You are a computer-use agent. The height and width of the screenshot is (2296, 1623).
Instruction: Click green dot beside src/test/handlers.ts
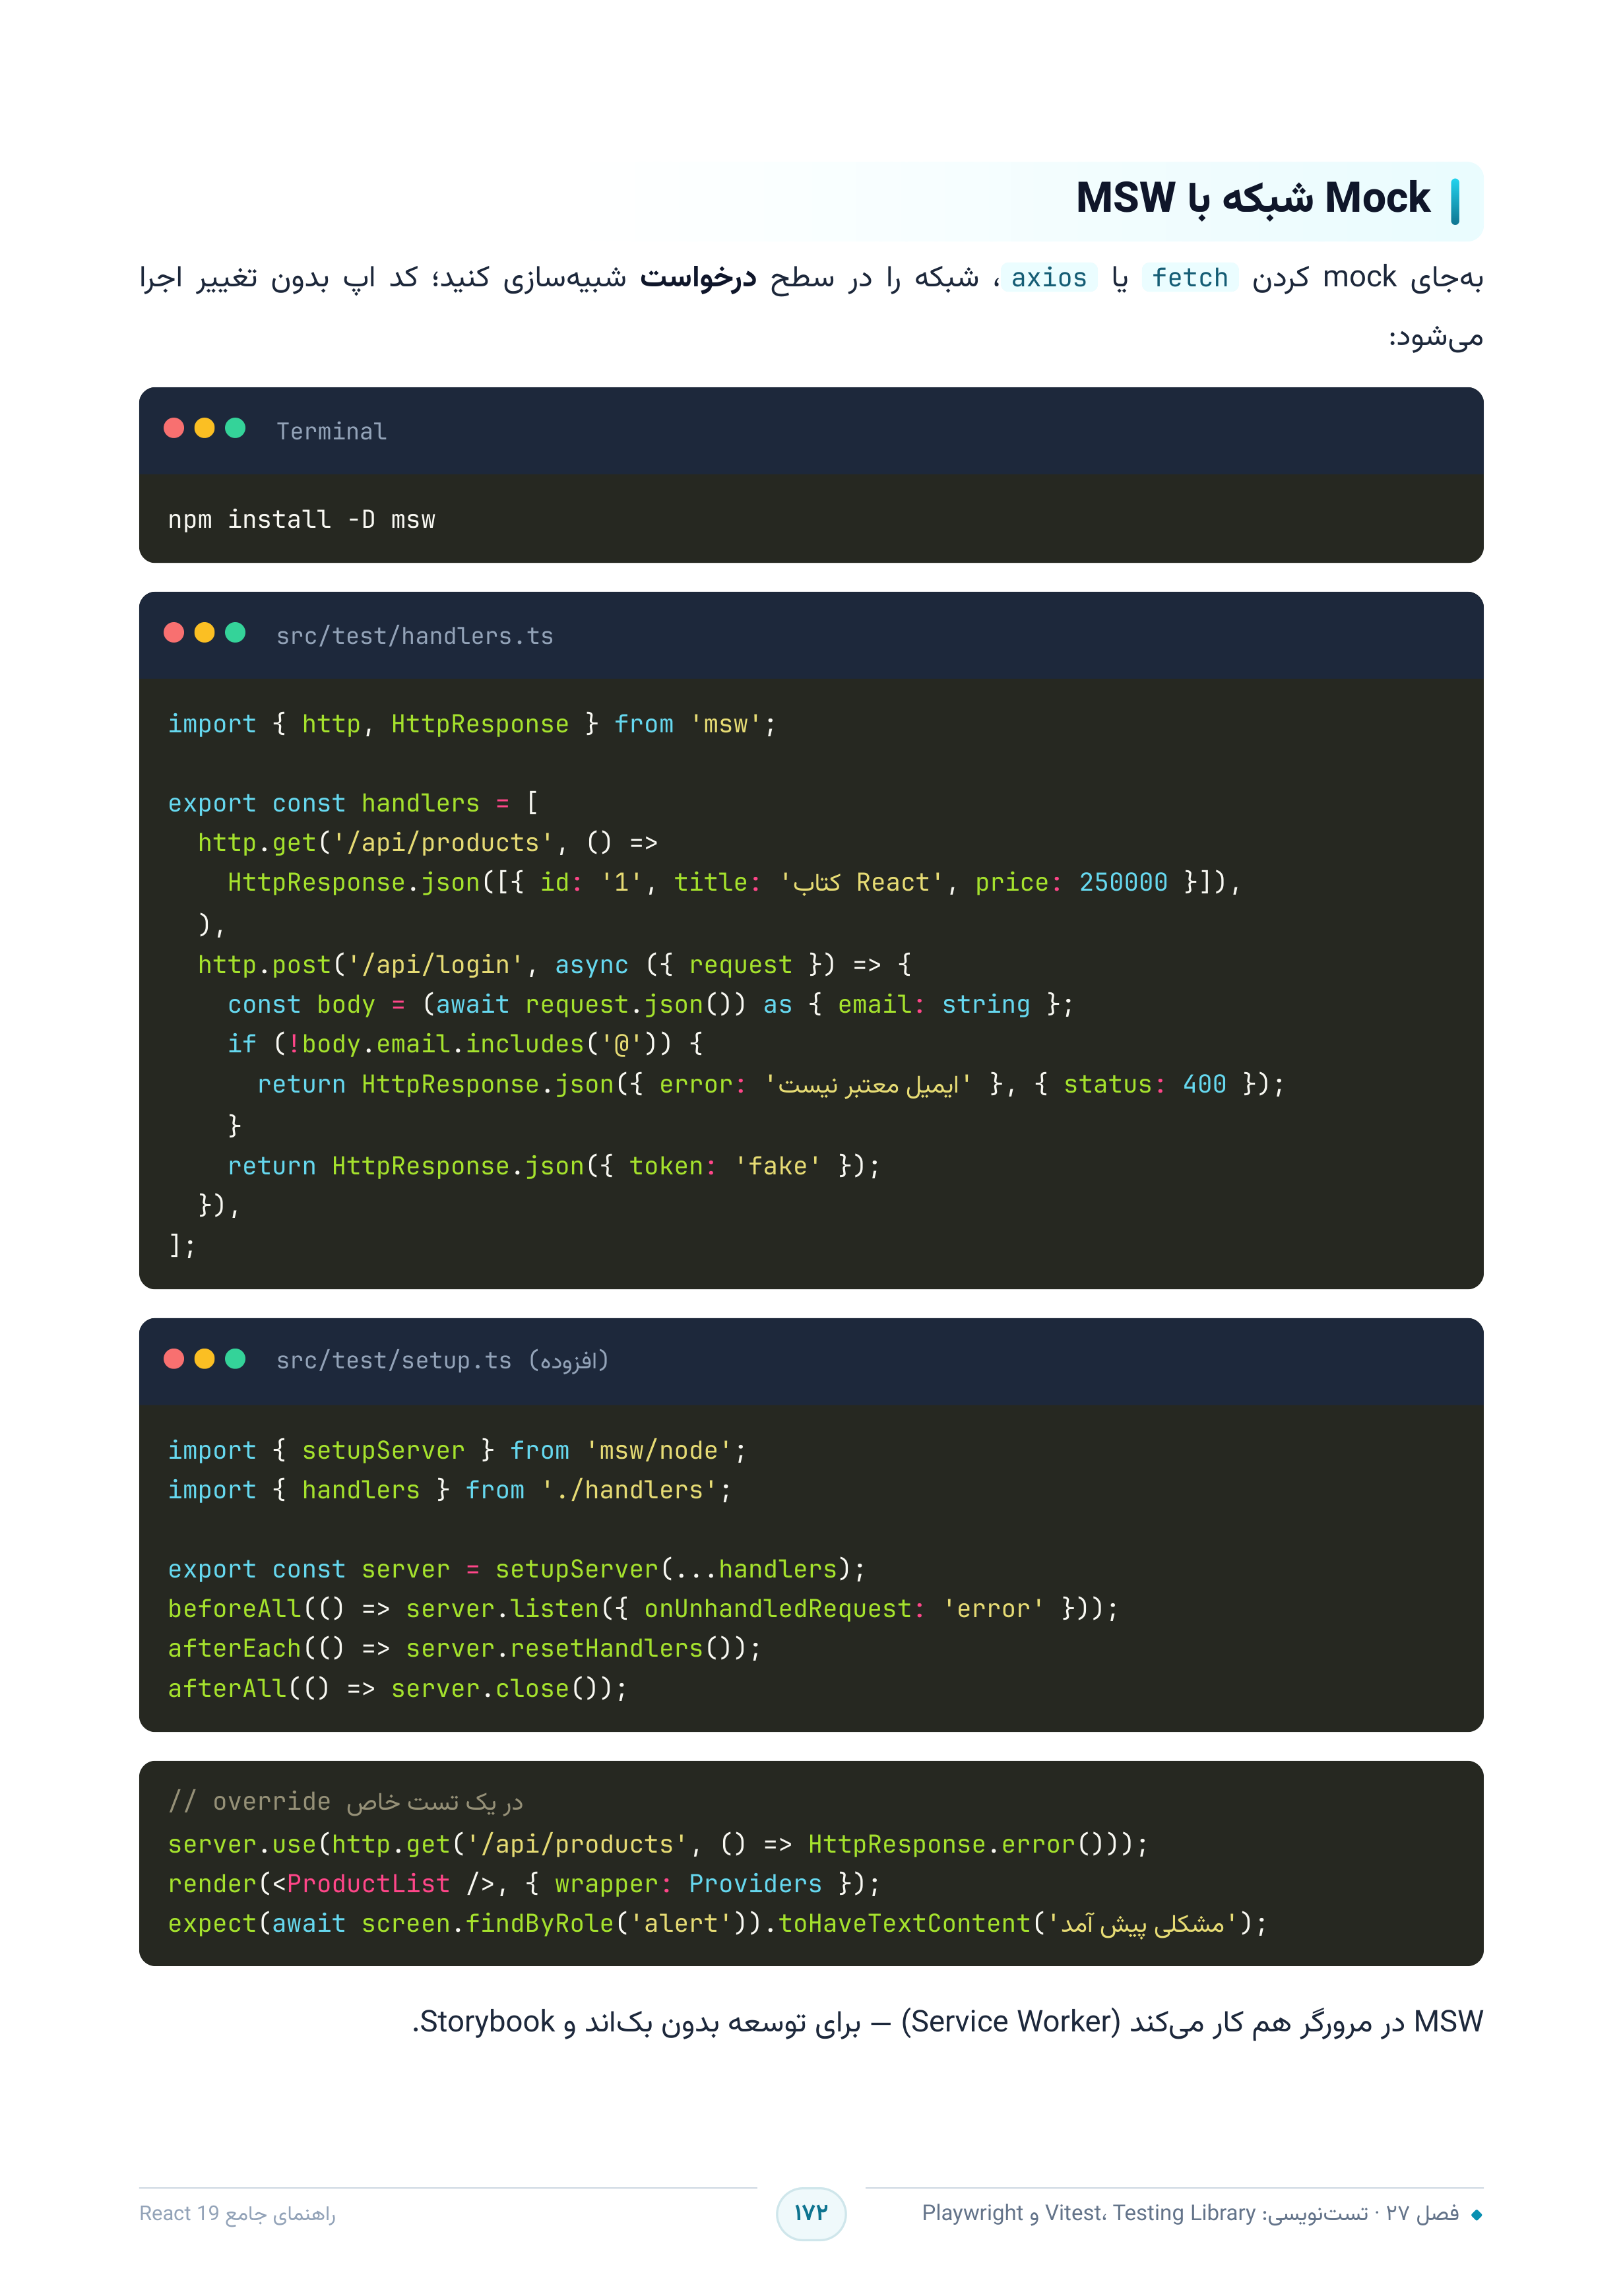pyautogui.click(x=236, y=633)
